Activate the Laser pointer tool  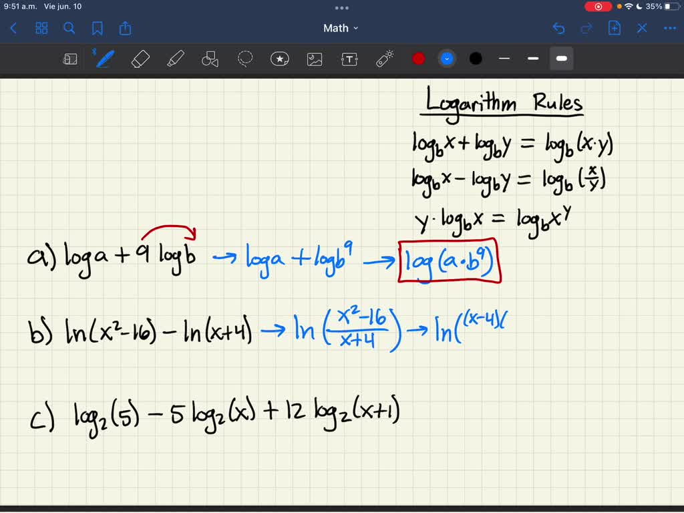[x=383, y=59]
